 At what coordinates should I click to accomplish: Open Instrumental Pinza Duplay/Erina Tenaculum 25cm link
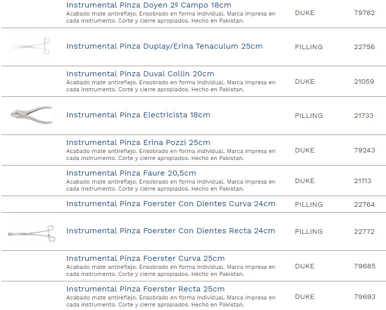[x=164, y=47]
